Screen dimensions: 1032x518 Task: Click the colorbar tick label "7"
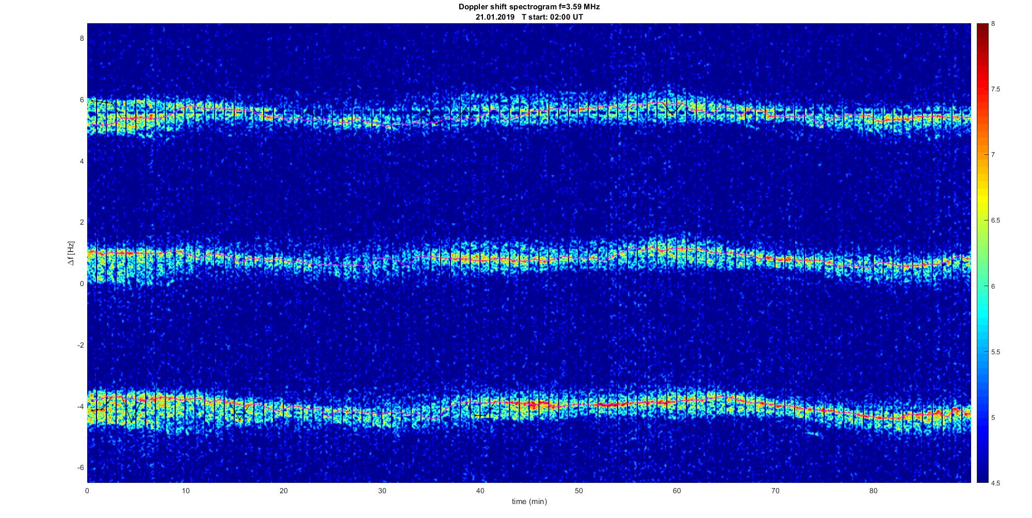pos(993,155)
